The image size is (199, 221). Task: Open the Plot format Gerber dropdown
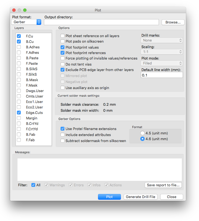tap(26, 22)
